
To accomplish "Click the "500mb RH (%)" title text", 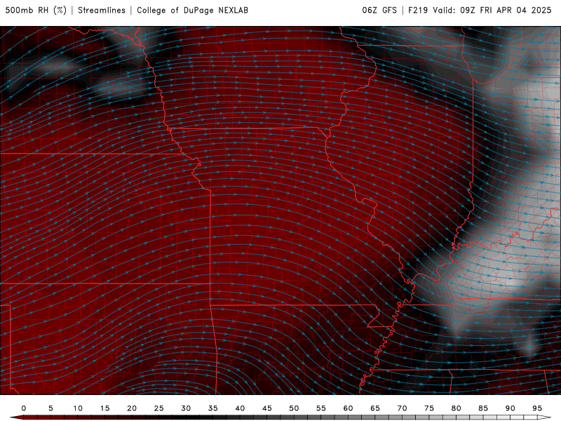I will 36,11.
